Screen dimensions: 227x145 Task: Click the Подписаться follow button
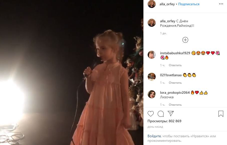tap(189, 4)
